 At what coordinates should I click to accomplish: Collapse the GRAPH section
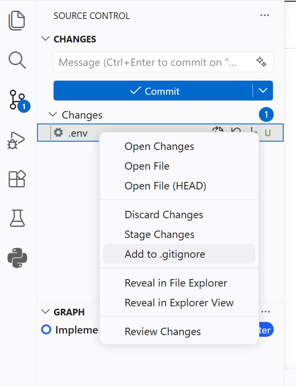pos(45,312)
